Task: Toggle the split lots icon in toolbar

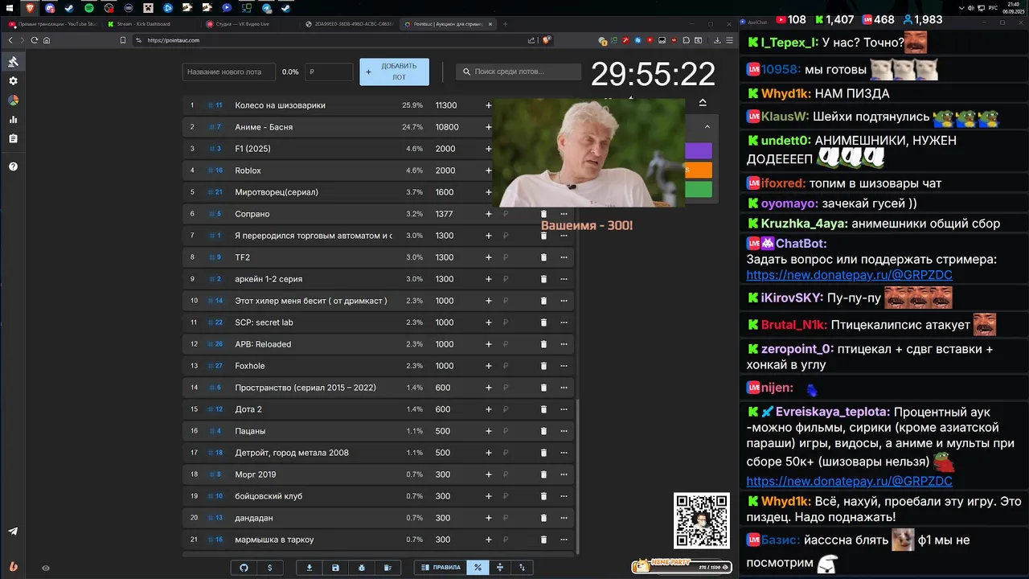Action: 500,568
